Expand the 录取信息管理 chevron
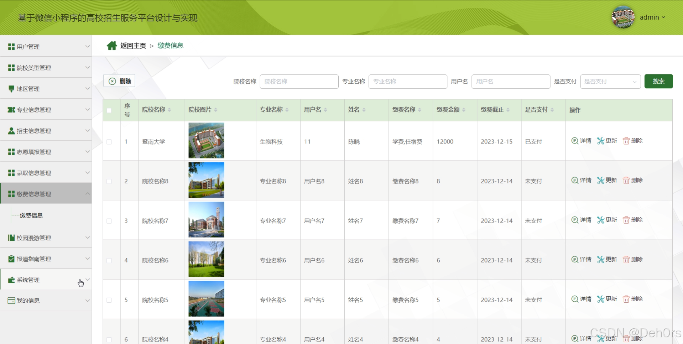This screenshot has height=344, width=683. tap(88, 172)
